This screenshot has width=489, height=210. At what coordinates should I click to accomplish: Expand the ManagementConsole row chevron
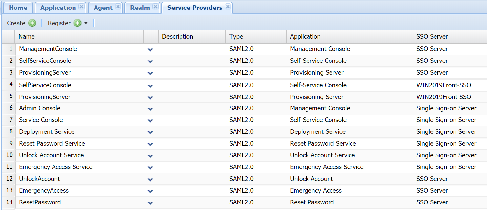click(x=150, y=50)
